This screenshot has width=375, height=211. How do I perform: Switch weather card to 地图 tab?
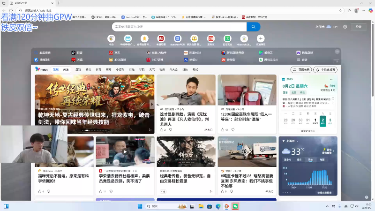pyautogui.click(x=322, y=159)
